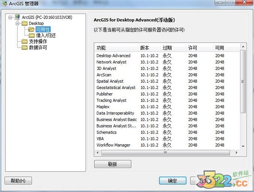Select the Network Analyst row
The height and width of the screenshot is (192, 254).
(167, 62)
